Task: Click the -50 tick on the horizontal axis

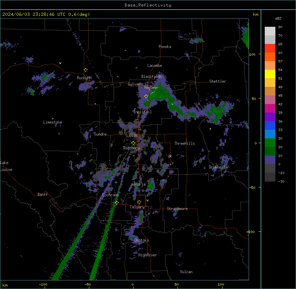Action: click(88, 285)
